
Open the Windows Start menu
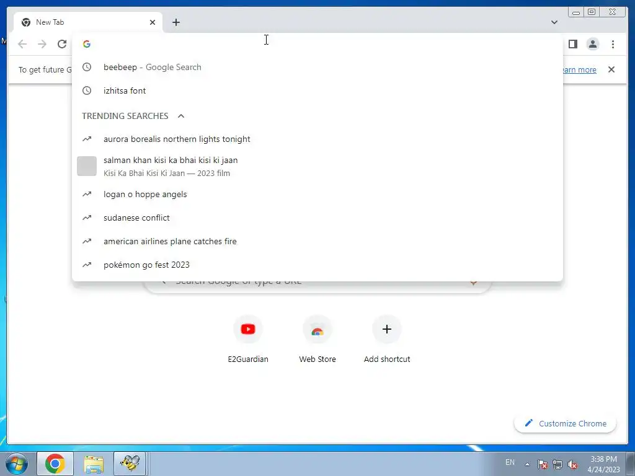(17, 464)
